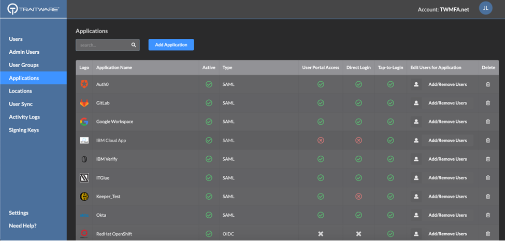Click Add/Remove Users for IBM Verify

pyautogui.click(x=447, y=159)
